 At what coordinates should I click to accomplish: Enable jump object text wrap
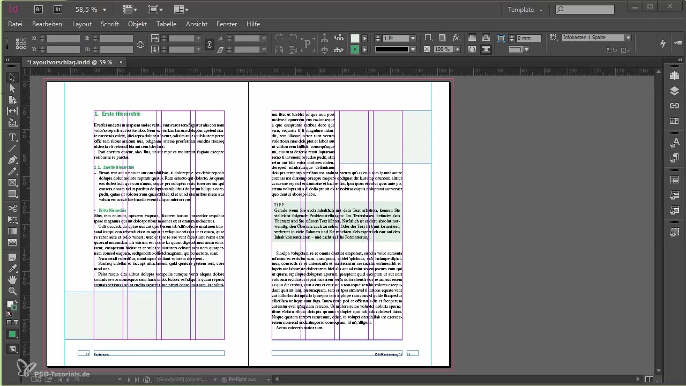point(486,49)
